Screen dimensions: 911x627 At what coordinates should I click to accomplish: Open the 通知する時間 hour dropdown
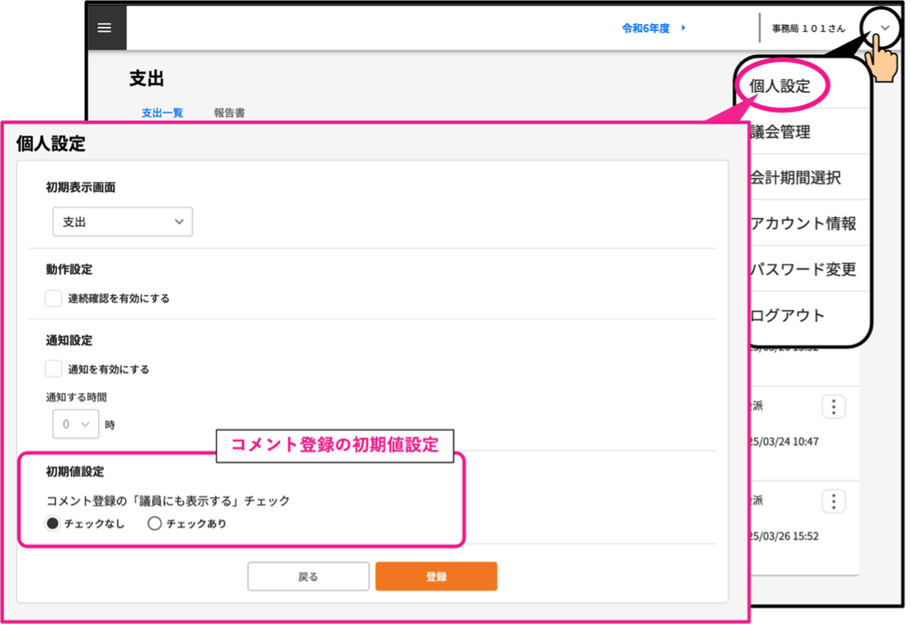[x=75, y=424]
